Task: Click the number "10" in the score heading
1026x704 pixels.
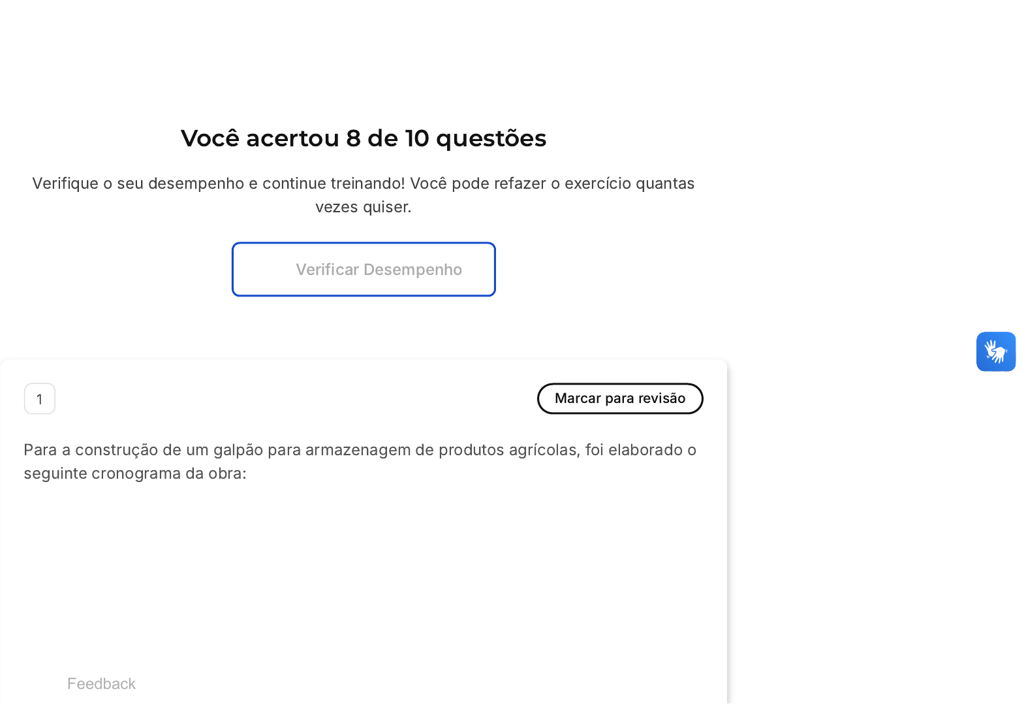Action: click(x=416, y=138)
